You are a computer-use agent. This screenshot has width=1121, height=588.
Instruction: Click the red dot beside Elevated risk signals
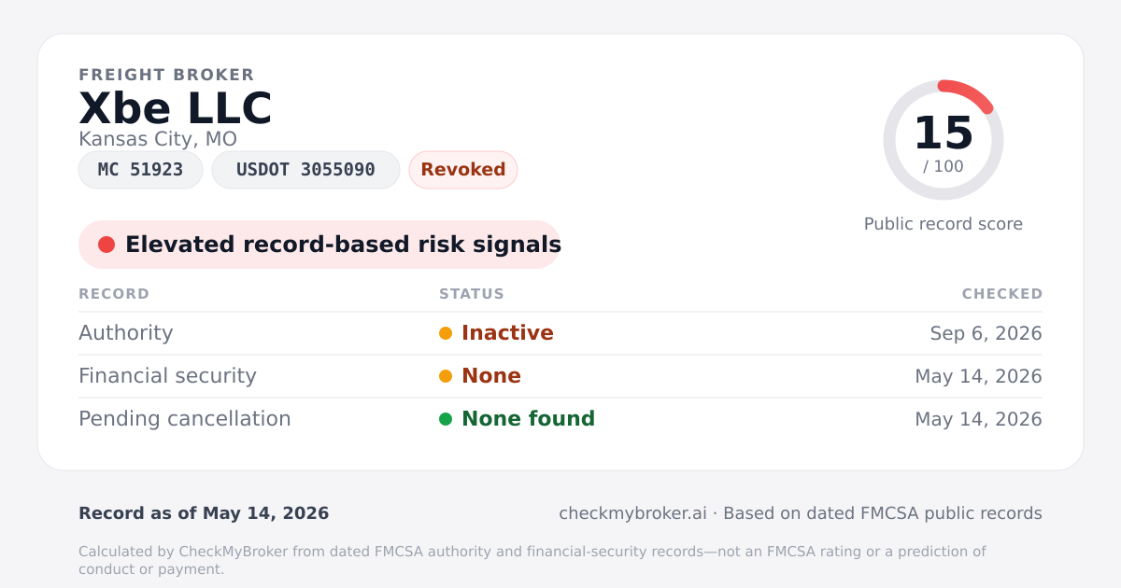[106, 245]
